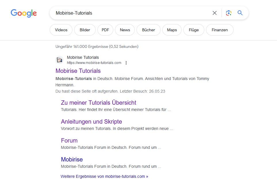The height and width of the screenshot is (191, 277).
Task: Open three-dot menu beside mobirise-tutorials.com URL
Action: [126, 63]
